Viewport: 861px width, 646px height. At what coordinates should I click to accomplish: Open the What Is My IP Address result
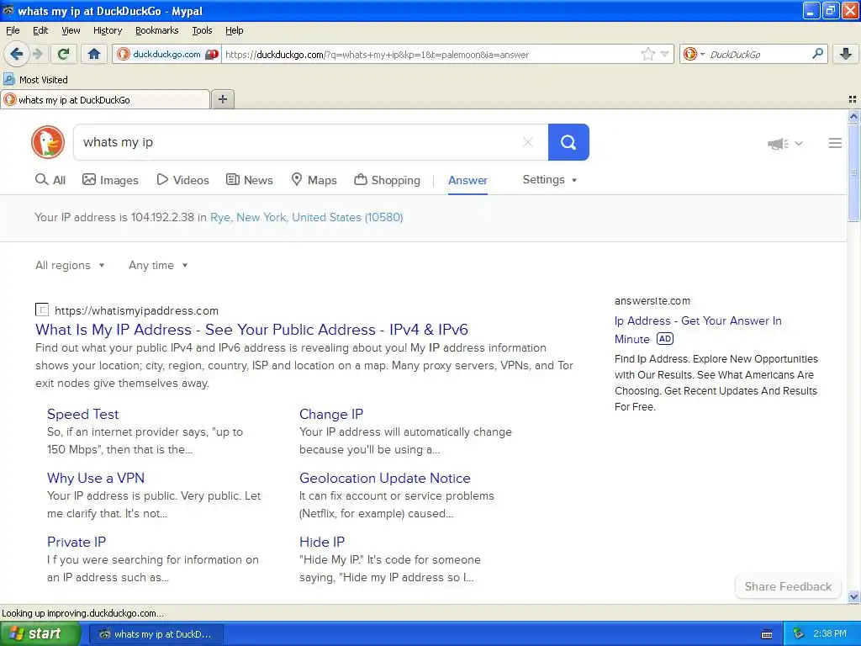point(251,330)
